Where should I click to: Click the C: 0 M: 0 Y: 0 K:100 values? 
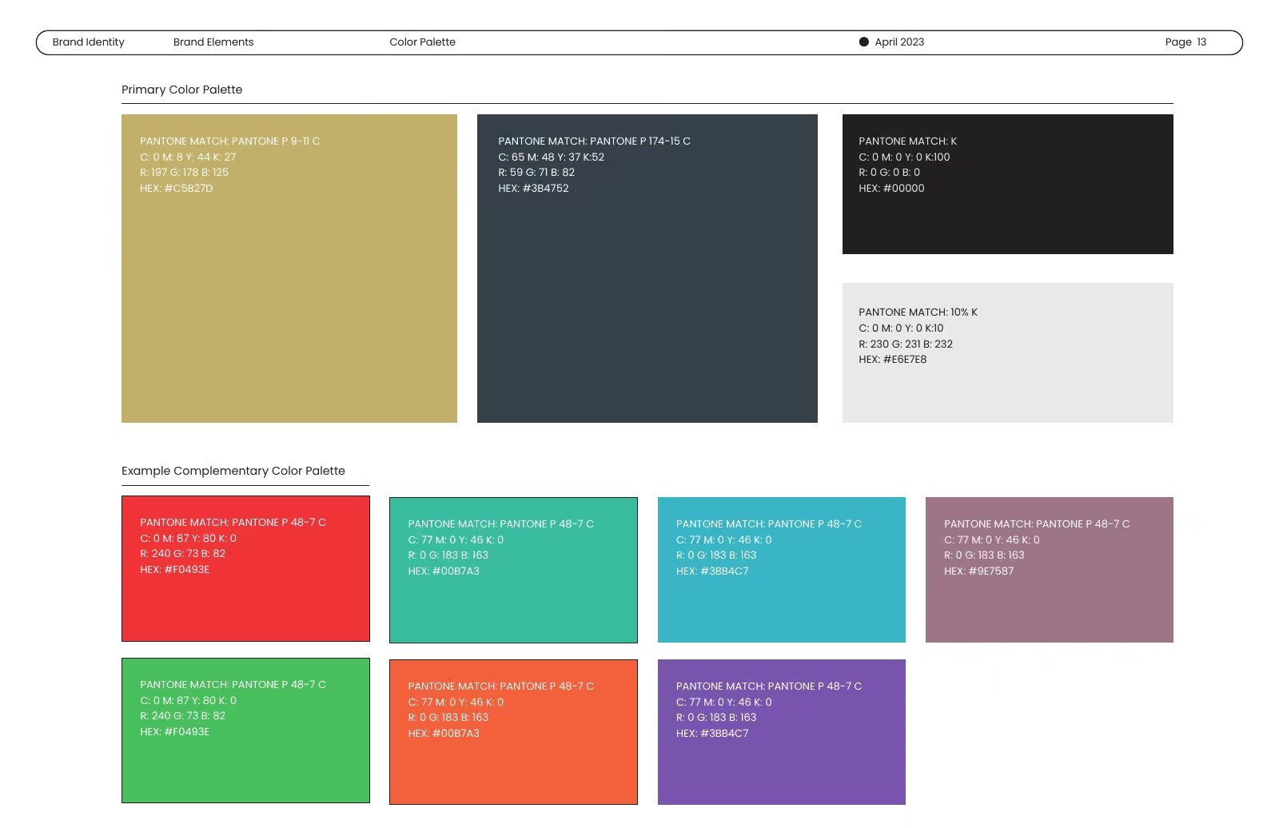[904, 157]
